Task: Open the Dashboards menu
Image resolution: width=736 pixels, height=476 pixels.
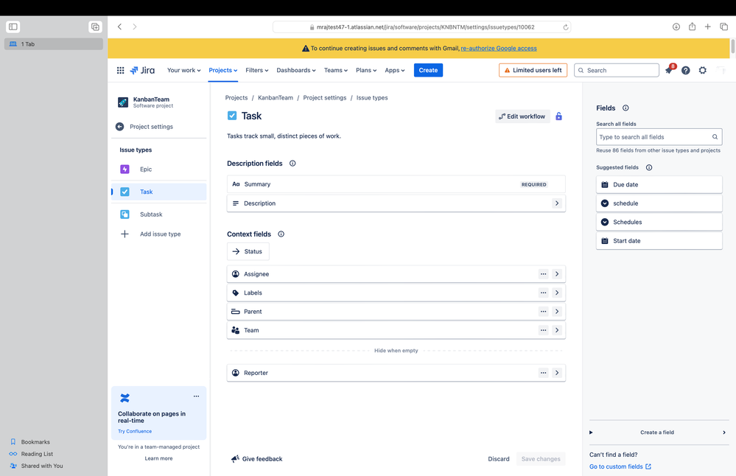Action: [x=295, y=71]
